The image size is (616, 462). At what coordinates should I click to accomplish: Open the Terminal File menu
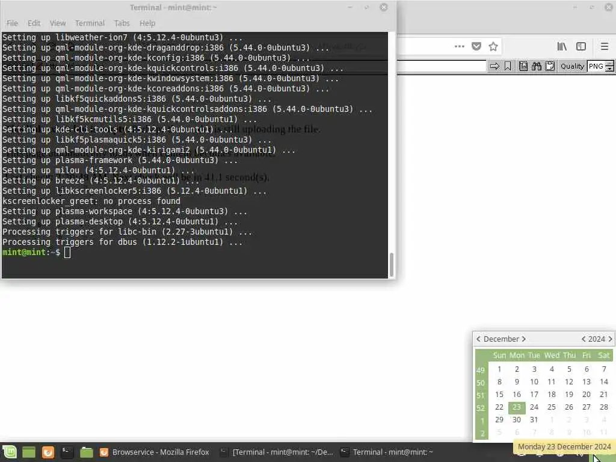point(12,23)
